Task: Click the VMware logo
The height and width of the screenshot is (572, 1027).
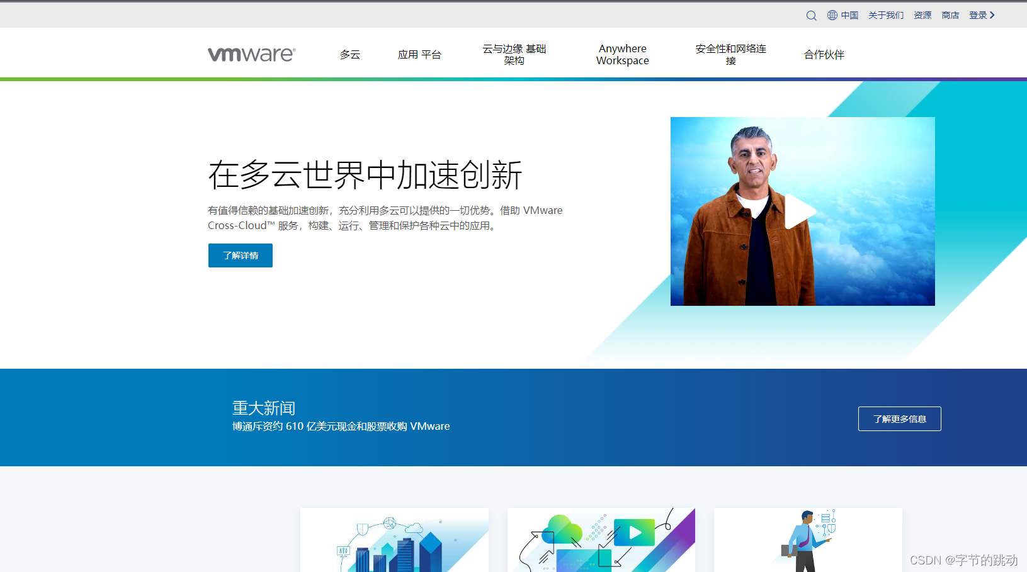Action: [252, 54]
